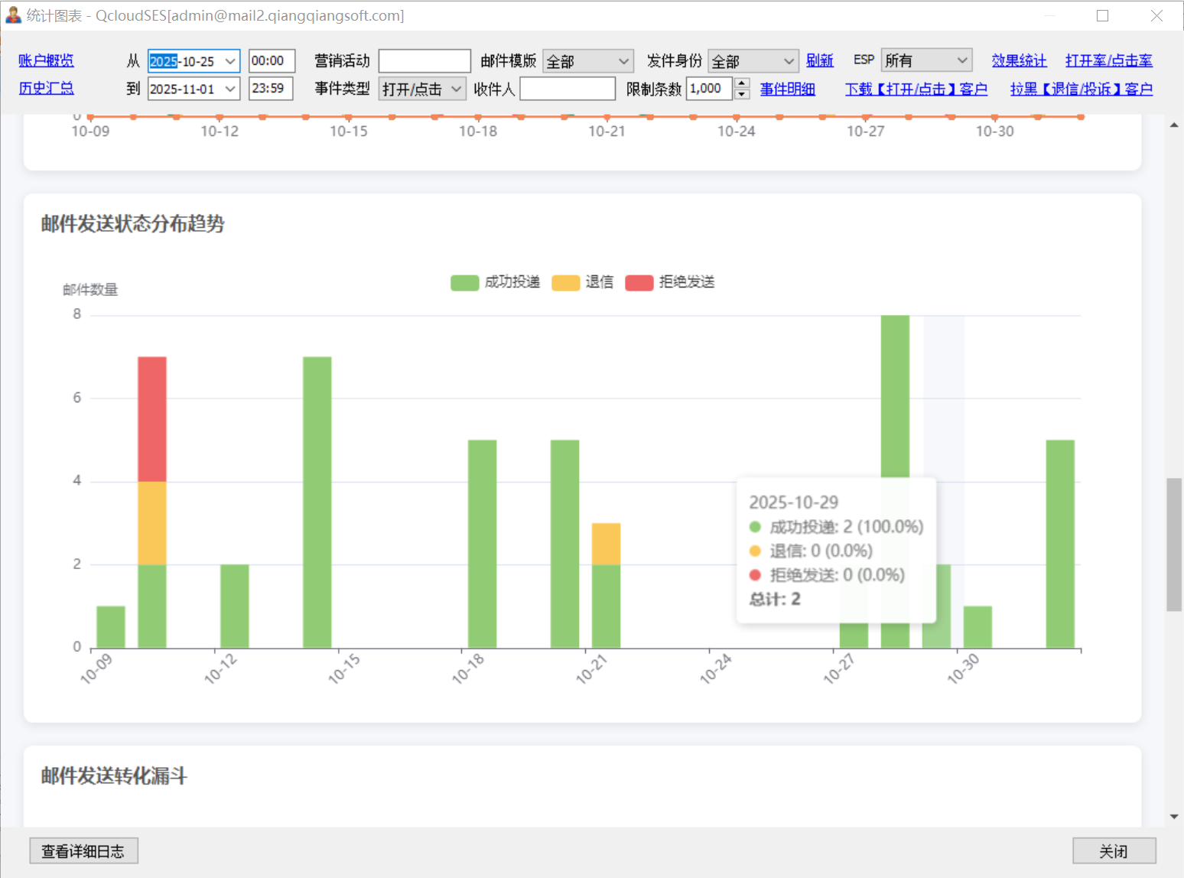1184x878 pixels.
Task: Open the 效果统计 link
Action: (x=1019, y=60)
